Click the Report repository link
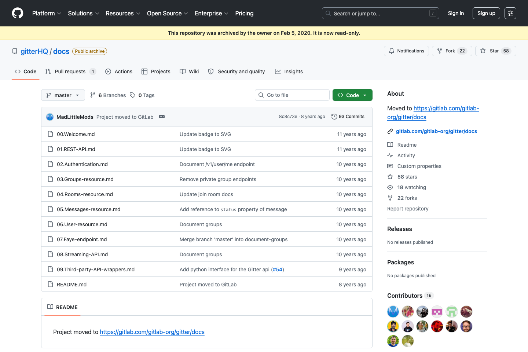Screen dimensions: 528x352 (408, 208)
